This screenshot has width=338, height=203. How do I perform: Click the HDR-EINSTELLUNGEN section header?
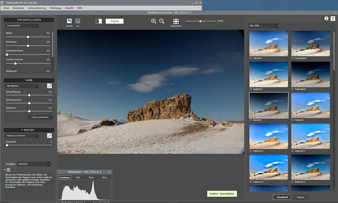[29, 20]
